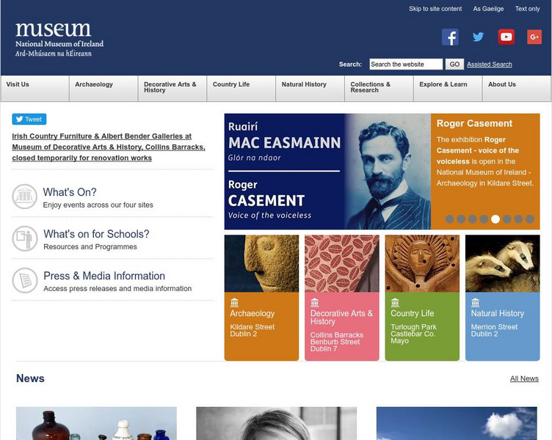The width and height of the screenshot is (552, 440).
Task: Open Country Life Turlough Park card title
Action: tap(413, 313)
